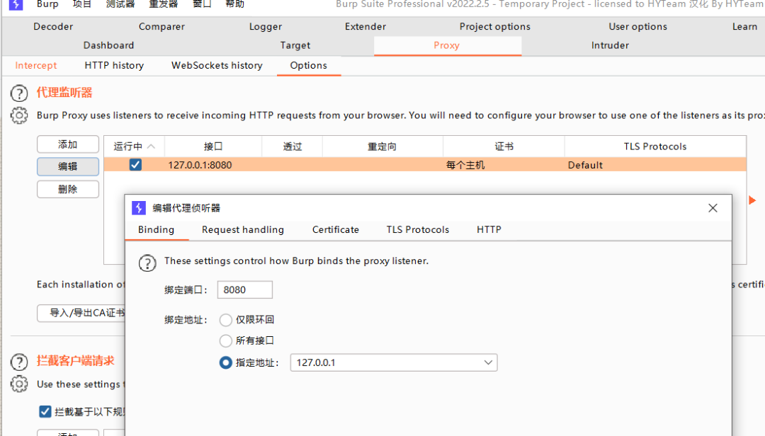The width and height of the screenshot is (765, 436).
Task: Open the HTTP history sub-tab
Action: coord(114,65)
